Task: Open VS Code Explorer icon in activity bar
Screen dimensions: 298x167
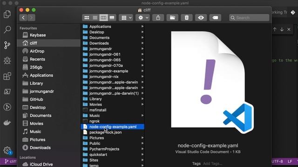Action: coord(7,14)
